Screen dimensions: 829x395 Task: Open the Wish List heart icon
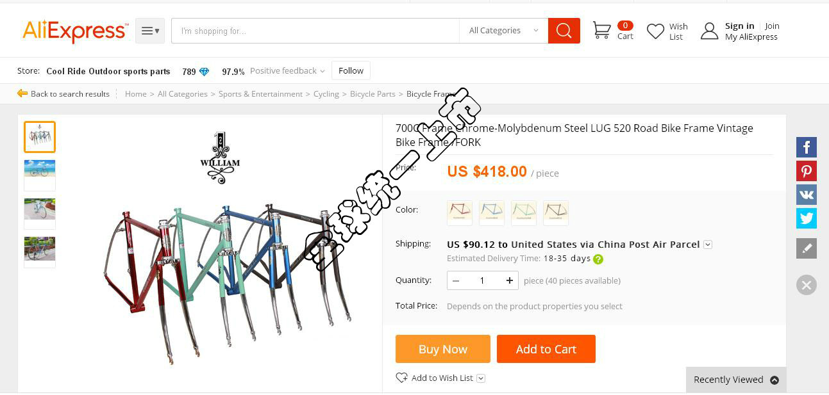click(655, 31)
